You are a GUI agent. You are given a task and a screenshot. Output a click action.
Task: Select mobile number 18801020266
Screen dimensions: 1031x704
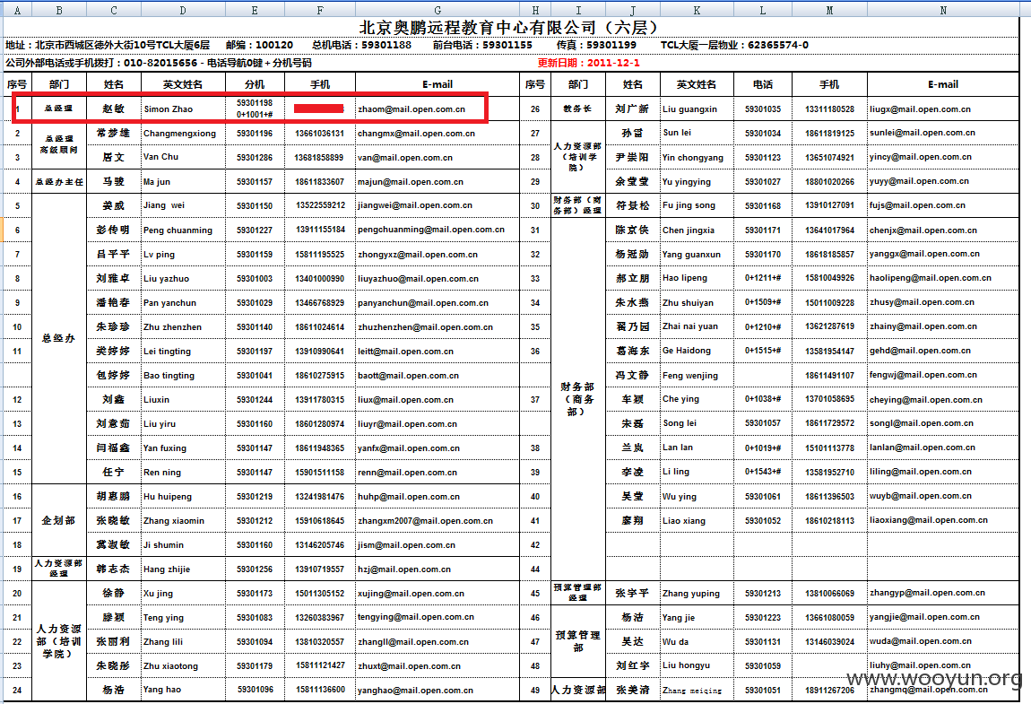pyautogui.click(x=830, y=181)
